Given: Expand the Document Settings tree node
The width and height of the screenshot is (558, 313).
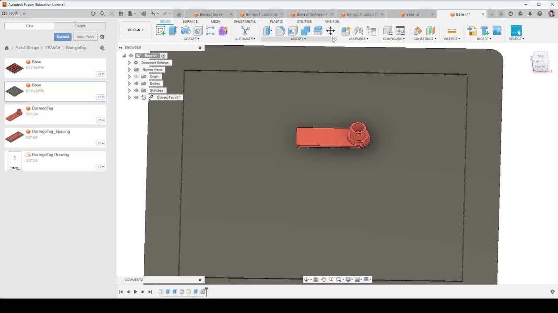Looking at the screenshot, I should click(x=129, y=63).
